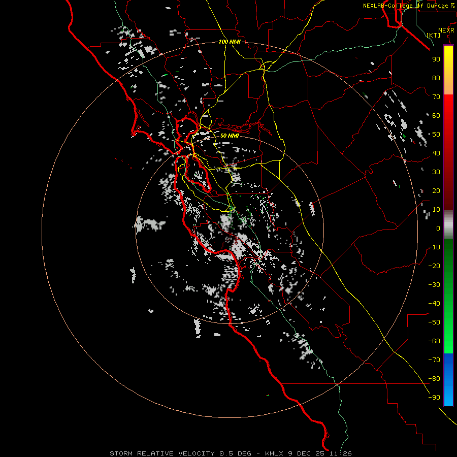Click the positive "20" scale value

click(x=436, y=190)
